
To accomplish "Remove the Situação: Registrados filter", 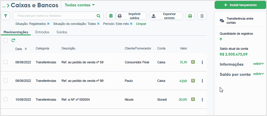I will (x=48, y=24).
